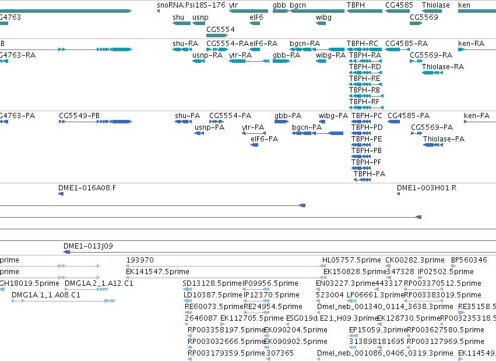Viewport: 496px width, 362px height.
Task: Click the bgcn-PA protein label
Action: click(x=307, y=127)
